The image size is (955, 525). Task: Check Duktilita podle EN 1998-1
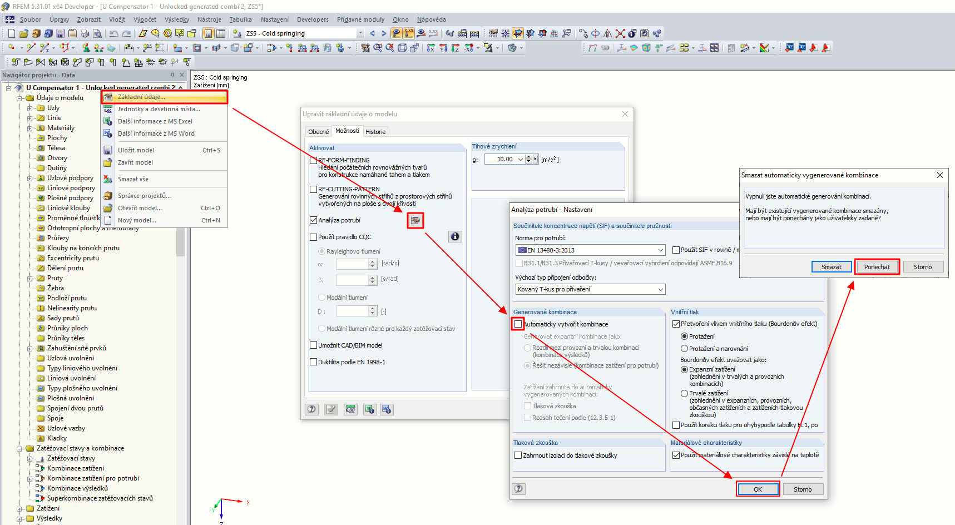[313, 362]
